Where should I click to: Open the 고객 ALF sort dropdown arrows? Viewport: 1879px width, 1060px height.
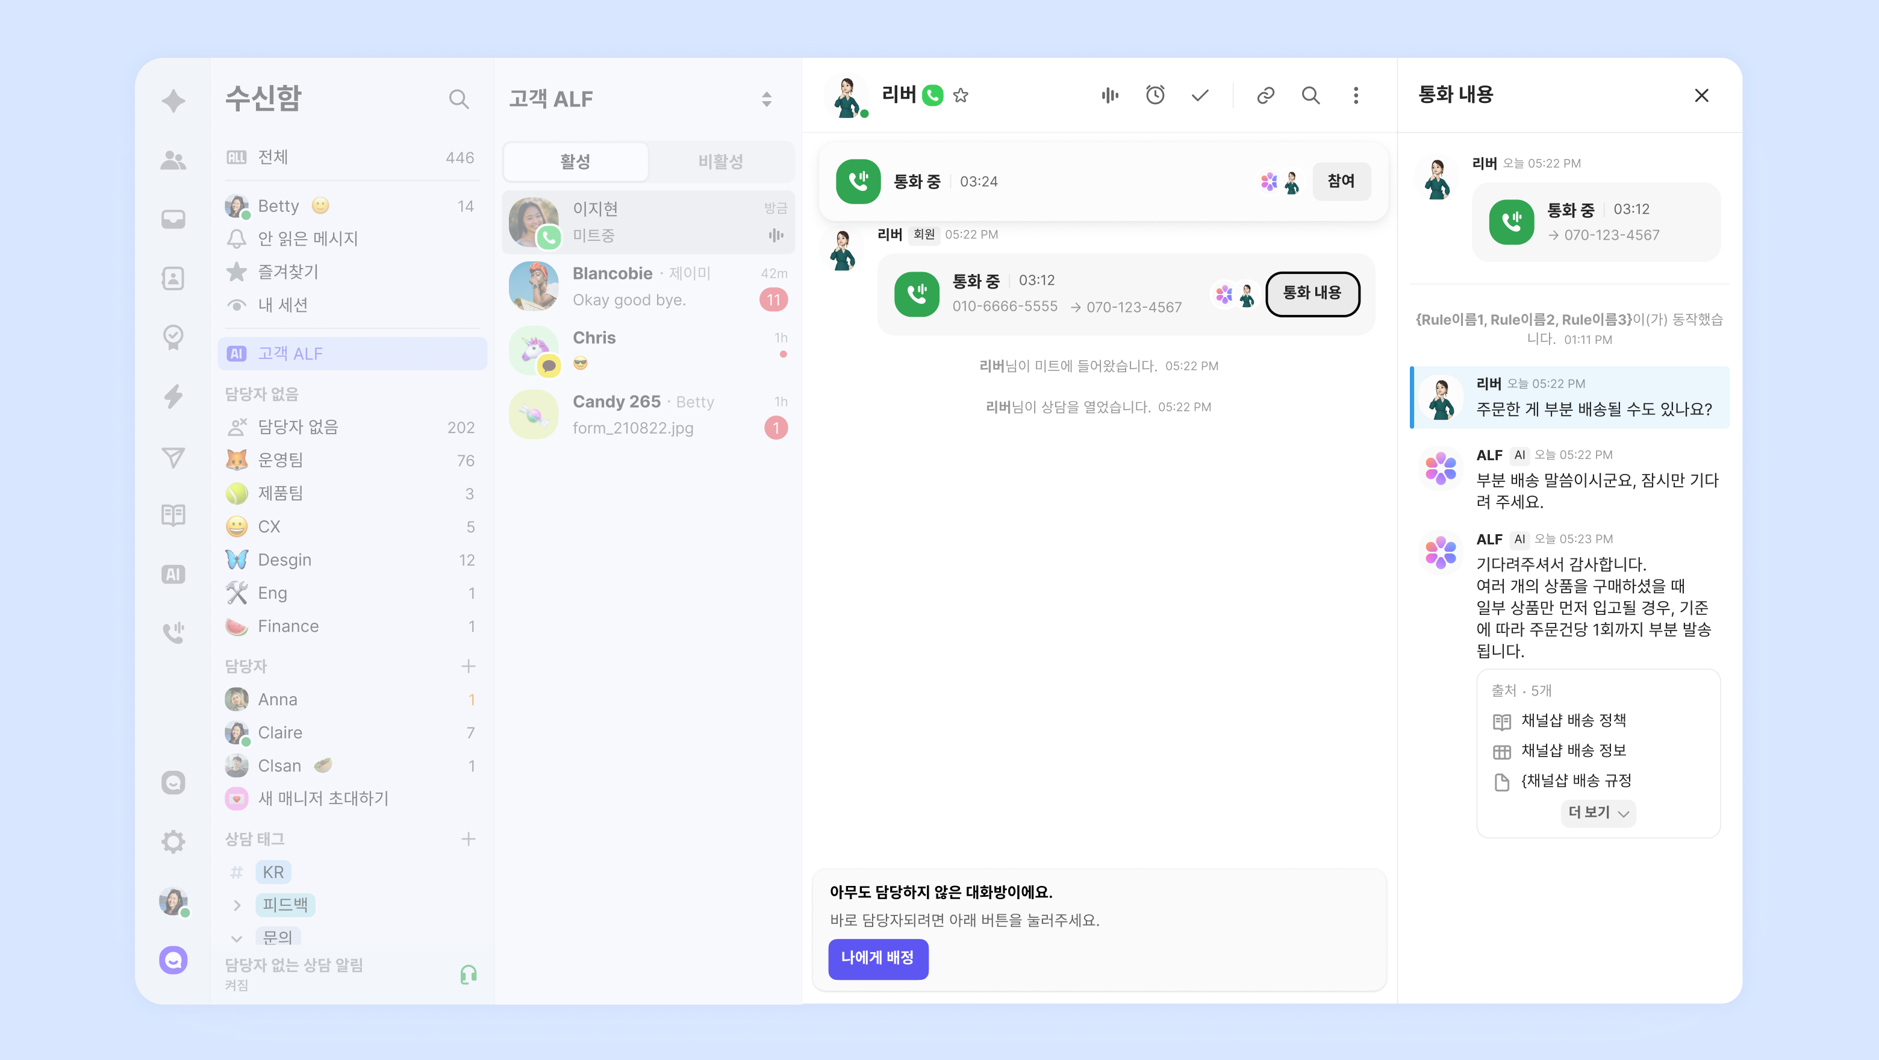click(x=766, y=99)
